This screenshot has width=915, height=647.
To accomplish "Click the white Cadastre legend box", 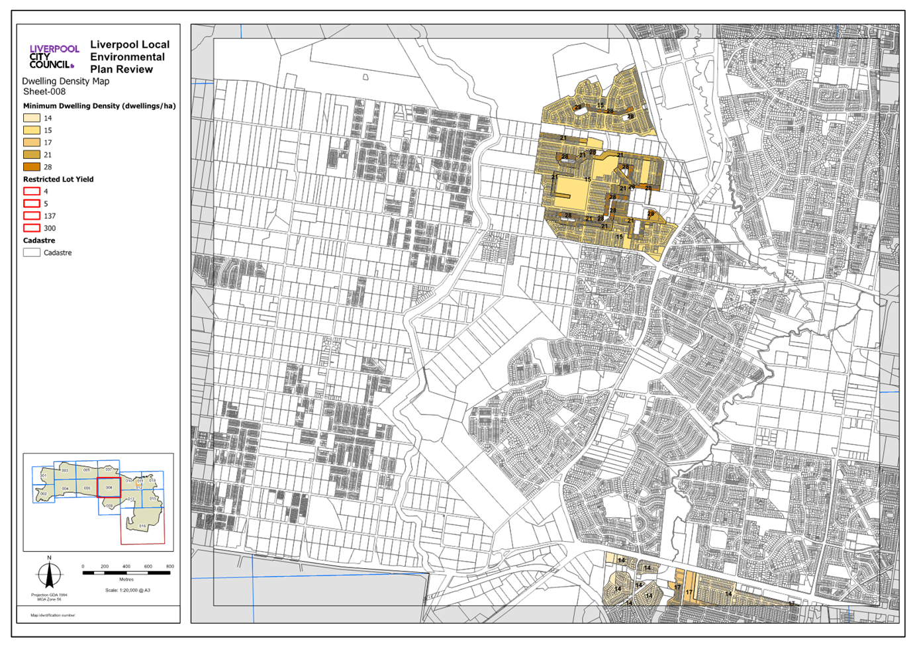I will (x=32, y=252).
